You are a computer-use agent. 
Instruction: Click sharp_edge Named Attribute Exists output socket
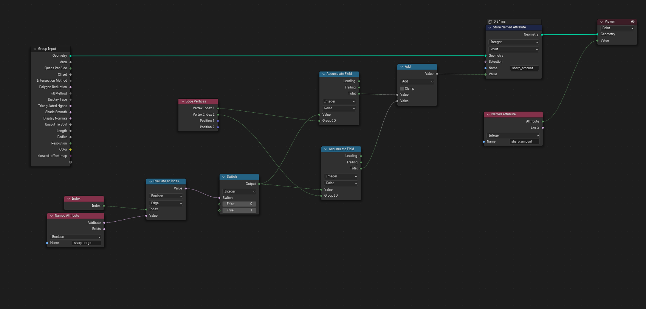(x=104, y=229)
